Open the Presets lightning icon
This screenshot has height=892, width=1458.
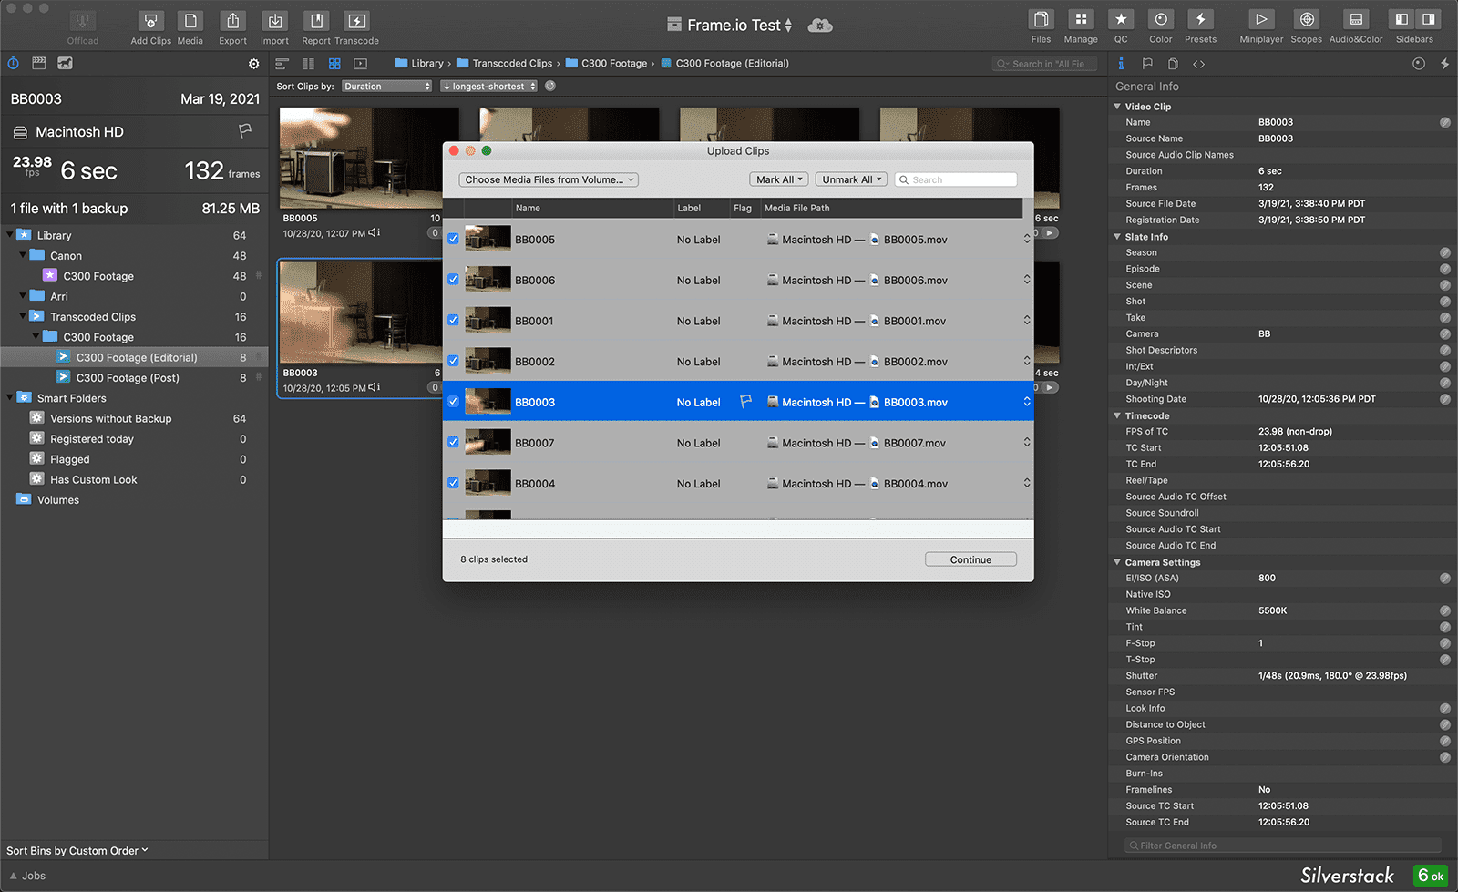coord(1200,20)
